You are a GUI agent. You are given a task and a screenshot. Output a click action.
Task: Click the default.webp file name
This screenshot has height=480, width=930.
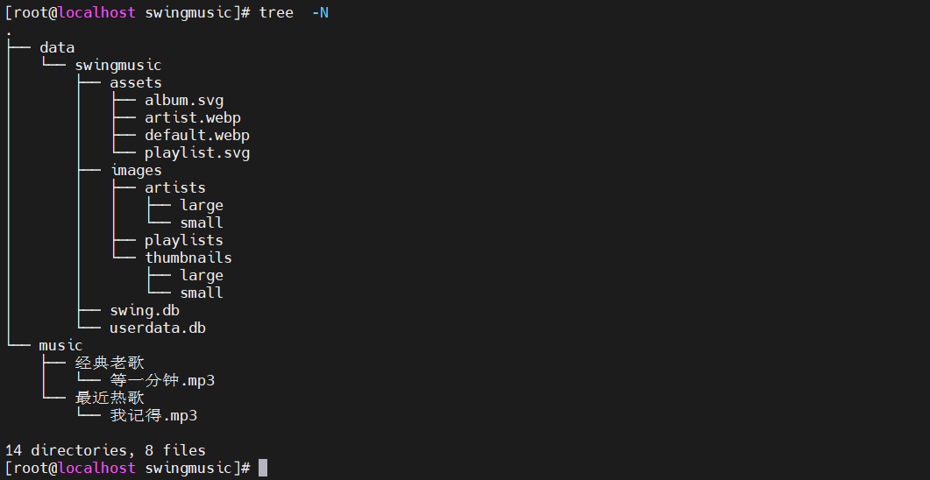(197, 135)
